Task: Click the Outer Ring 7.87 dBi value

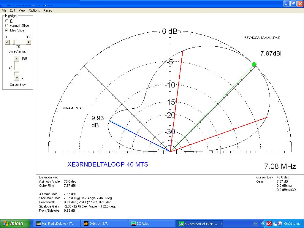Action: 69,186
